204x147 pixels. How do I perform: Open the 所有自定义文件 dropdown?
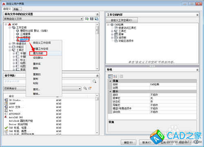(x=82, y=19)
